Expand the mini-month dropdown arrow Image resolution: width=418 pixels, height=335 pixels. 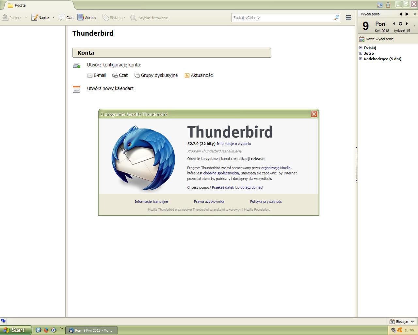[415, 26]
